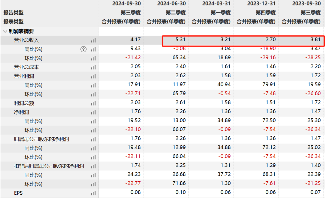Select the 2024-06-30 column date header
Screen dimensions: 325x198
[172, 4]
